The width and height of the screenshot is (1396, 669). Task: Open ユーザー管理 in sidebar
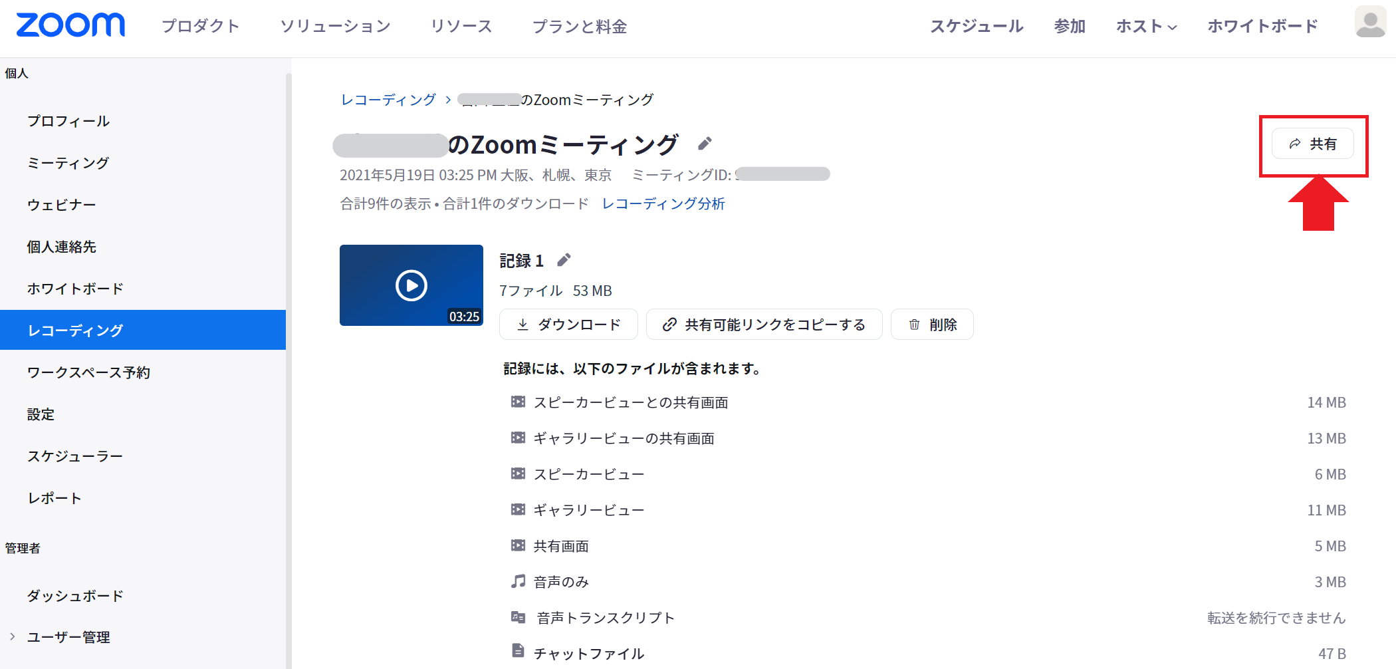(68, 637)
